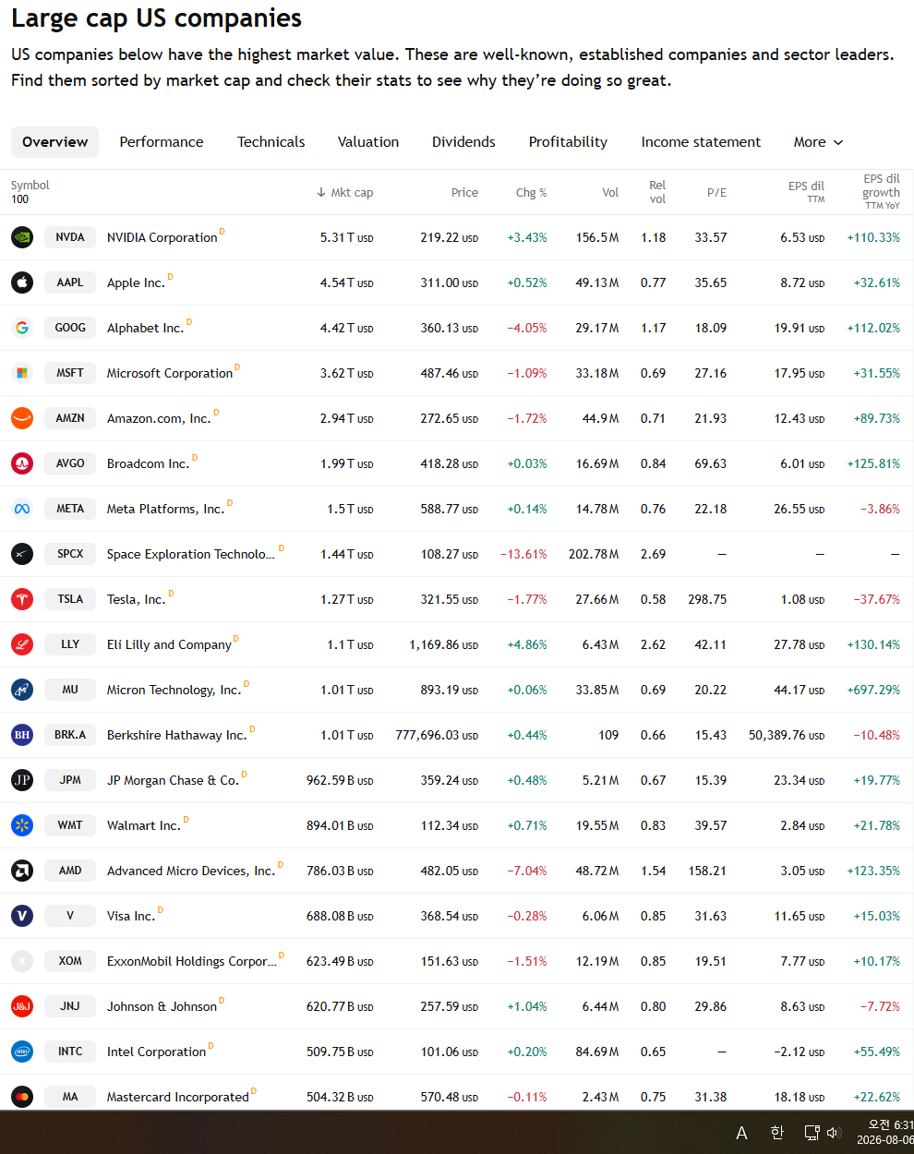This screenshot has height=1154, width=914.
Task: Click the EPS dil growth column header
Action: (x=881, y=192)
